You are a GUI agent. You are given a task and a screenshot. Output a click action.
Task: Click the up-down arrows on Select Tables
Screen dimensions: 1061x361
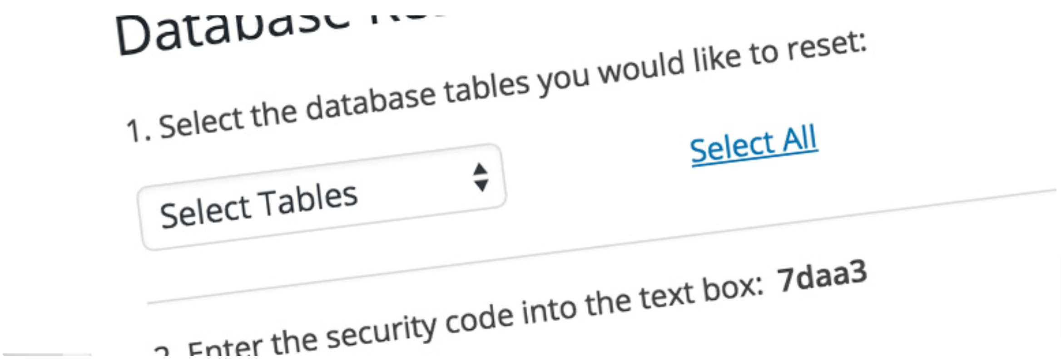click(481, 177)
